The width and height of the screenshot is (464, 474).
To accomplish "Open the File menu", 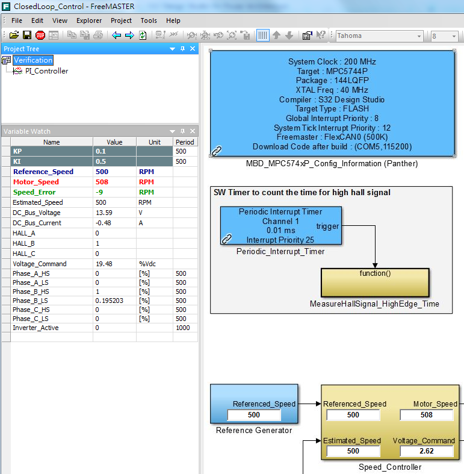I will (17, 20).
